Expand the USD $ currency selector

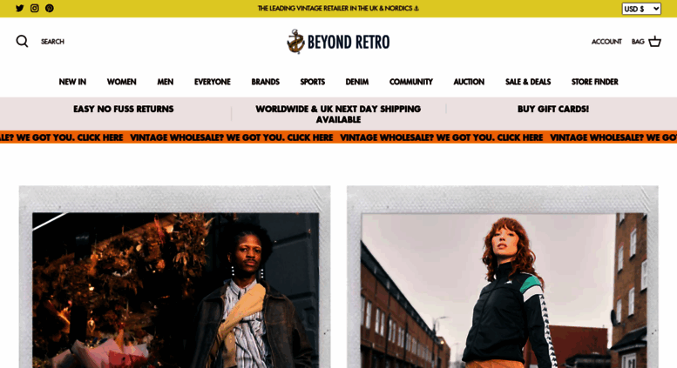(641, 9)
